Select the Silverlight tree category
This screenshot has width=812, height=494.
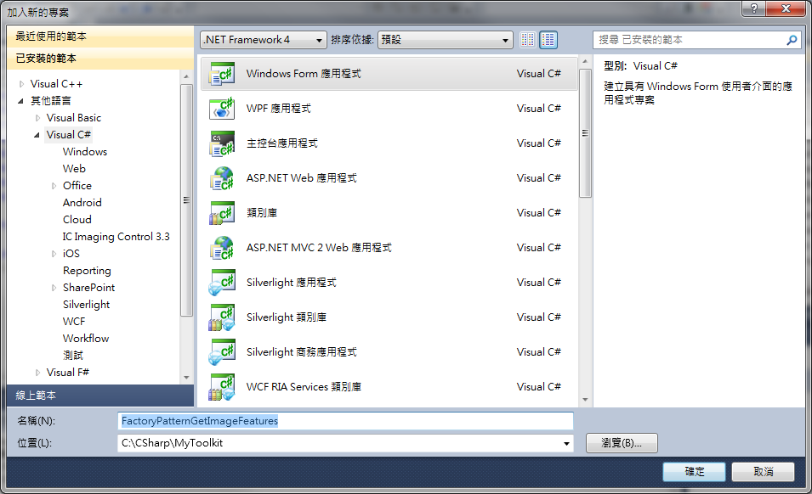click(x=87, y=305)
